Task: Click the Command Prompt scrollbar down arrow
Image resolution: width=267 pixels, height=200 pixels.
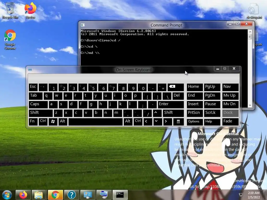Action: point(250,105)
